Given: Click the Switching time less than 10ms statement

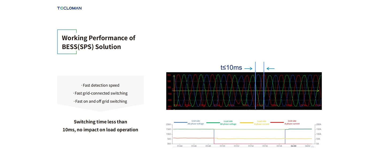Looking at the screenshot, I should 101,126.
